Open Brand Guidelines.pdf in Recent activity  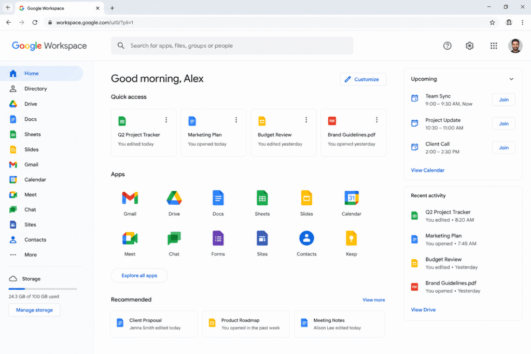(x=462, y=287)
